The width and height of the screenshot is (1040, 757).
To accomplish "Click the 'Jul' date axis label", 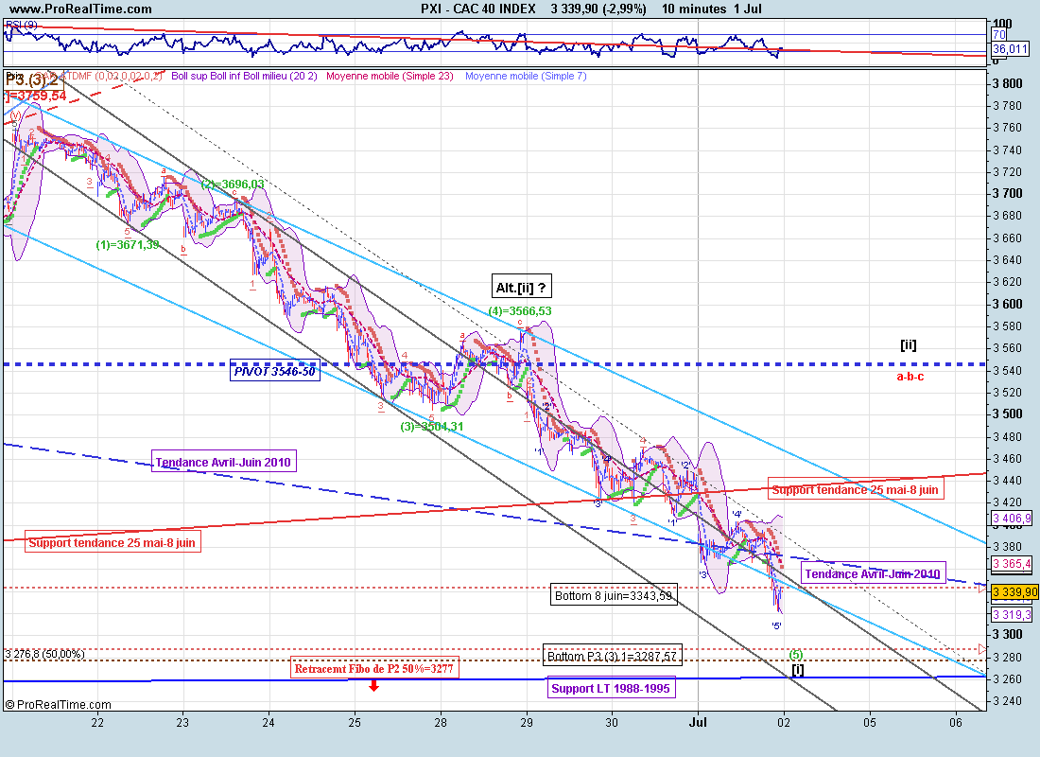I will [698, 722].
